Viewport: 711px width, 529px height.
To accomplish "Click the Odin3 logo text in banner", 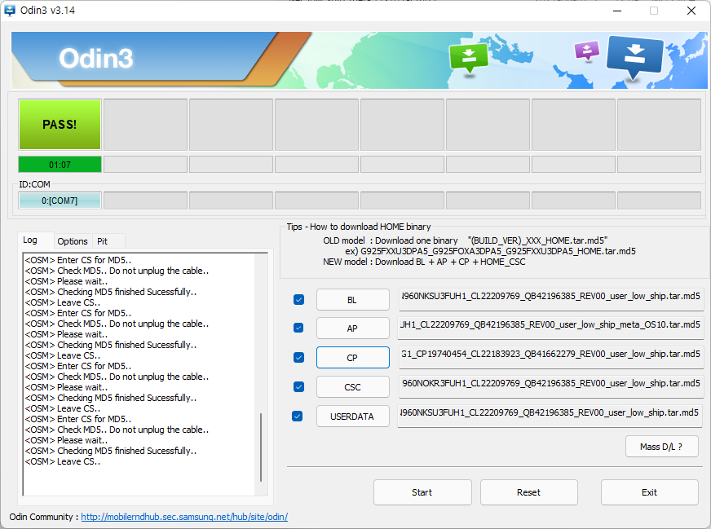I will point(96,59).
